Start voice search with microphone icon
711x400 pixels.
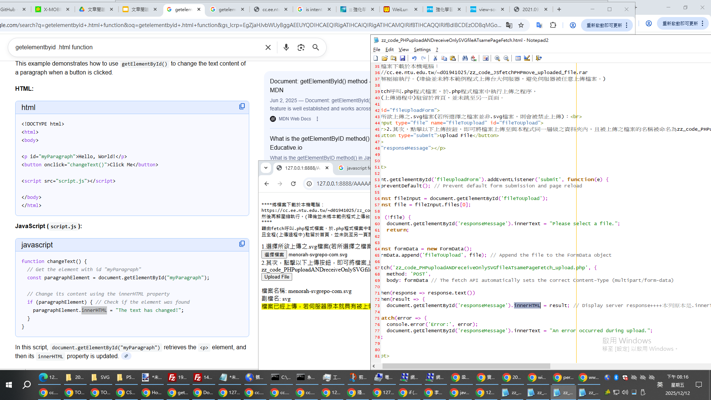pyautogui.click(x=286, y=47)
